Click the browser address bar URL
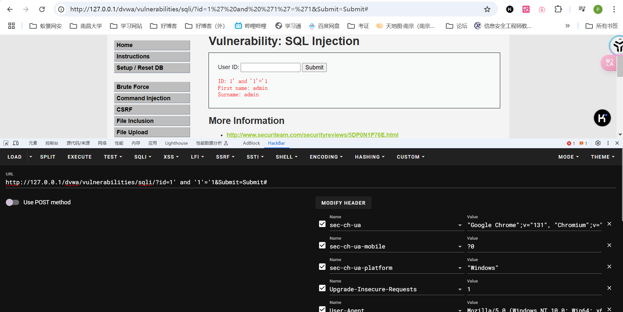 [x=219, y=9]
